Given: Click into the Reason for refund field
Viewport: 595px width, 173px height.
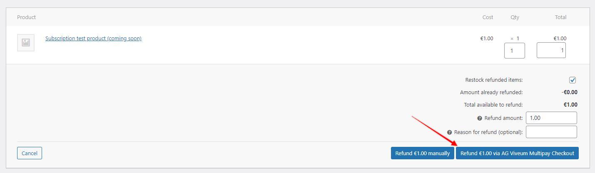Looking at the screenshot, I should (551, 132).
